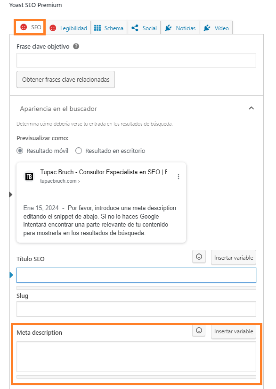Open the emoji picker for Título SEO

(198, 256)
